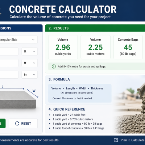Image resolution: width=145 pixels, height=145 pixels.
Task: Click the '(80 lb bags)' label
Action: pos(128,54)
